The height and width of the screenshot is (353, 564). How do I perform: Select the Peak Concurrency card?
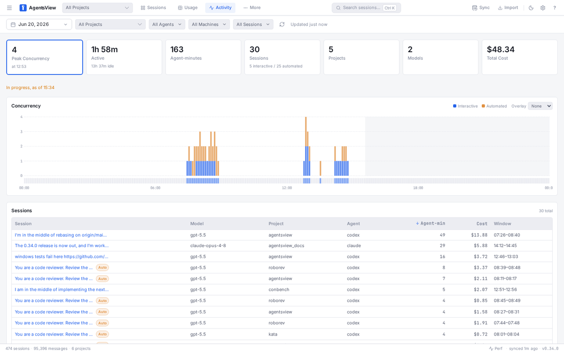(45, 57)
